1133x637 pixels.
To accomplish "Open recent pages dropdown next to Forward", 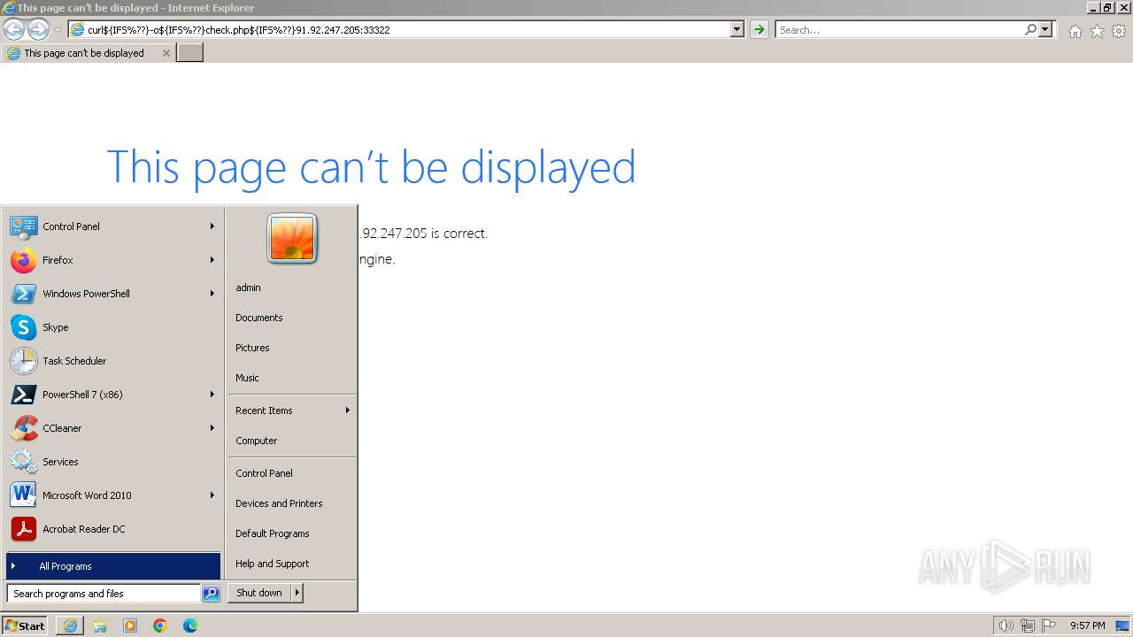I will (x=58, y=30).
